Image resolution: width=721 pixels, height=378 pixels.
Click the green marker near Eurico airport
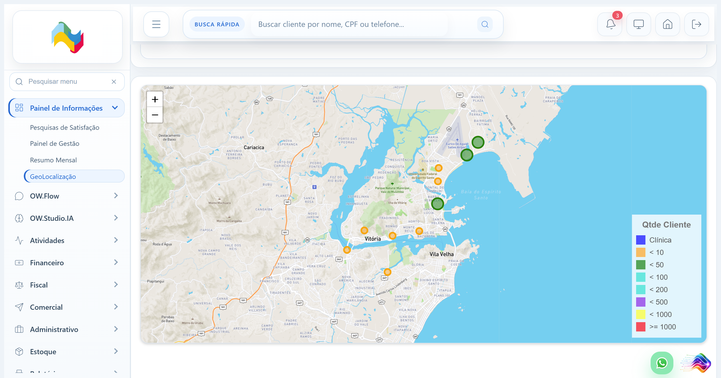467,155
